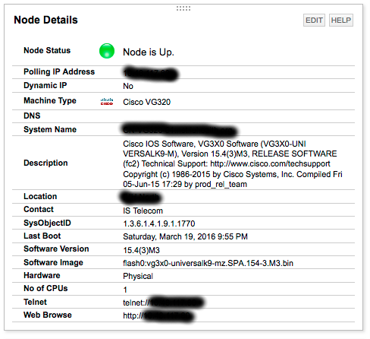Click the Last Boot row label
This screenshot has width=370, height=339.
[42, 236]
